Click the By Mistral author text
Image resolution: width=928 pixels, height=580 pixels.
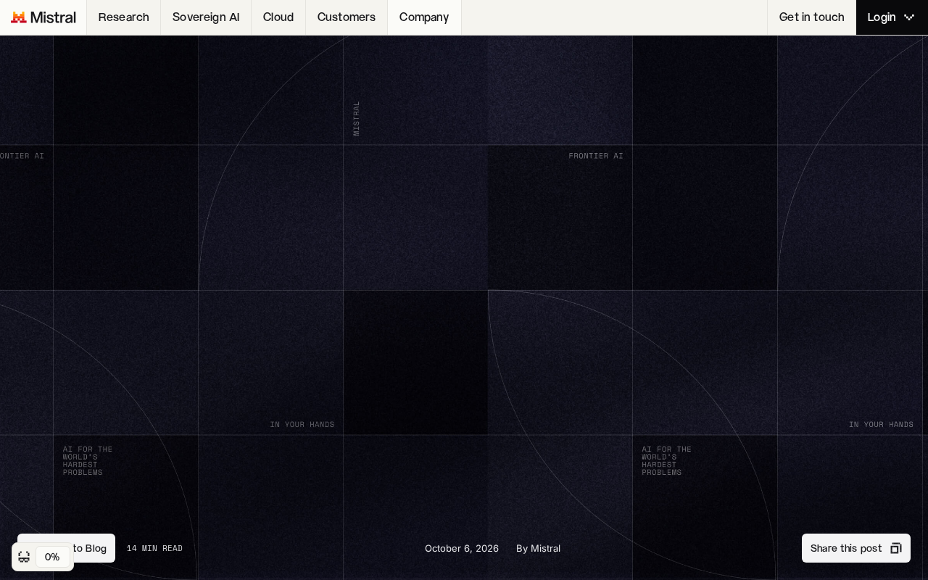pos(538,549)
